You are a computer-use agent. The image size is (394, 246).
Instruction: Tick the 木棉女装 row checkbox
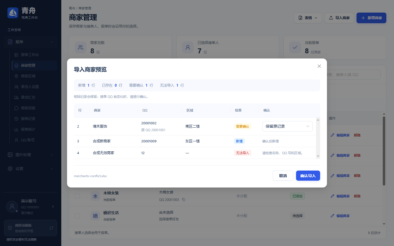(x=77, y=196)
